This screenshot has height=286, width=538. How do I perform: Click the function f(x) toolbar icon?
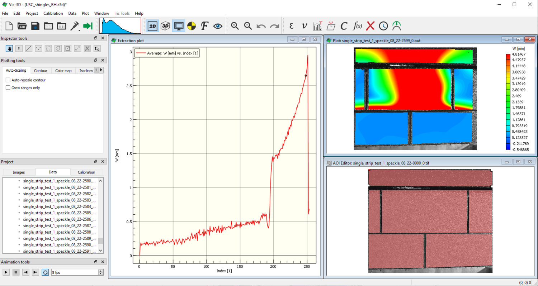357,26
